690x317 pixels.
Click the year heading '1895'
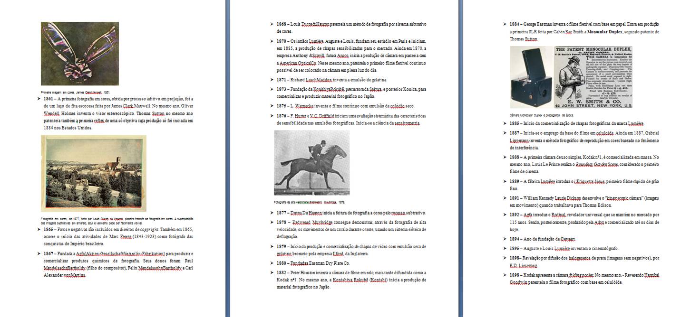coord(515,248)
